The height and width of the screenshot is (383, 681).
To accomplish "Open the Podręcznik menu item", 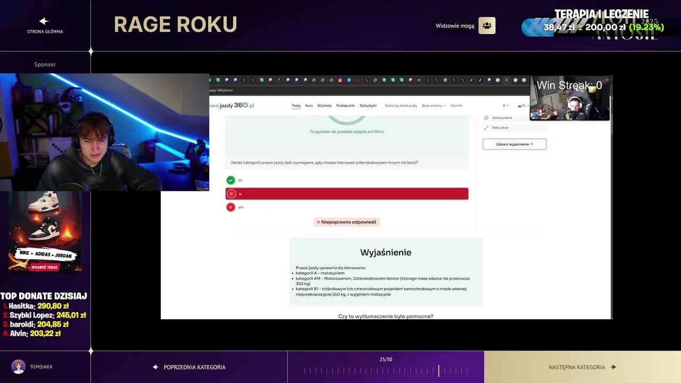I will pos(345,105).
